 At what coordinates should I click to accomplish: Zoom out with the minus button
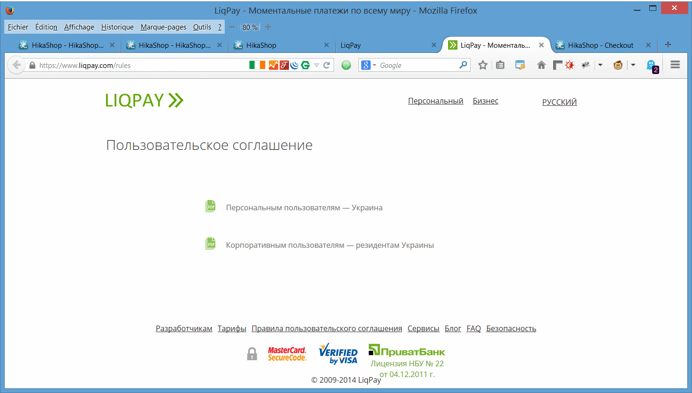click(x=232, y=27)
